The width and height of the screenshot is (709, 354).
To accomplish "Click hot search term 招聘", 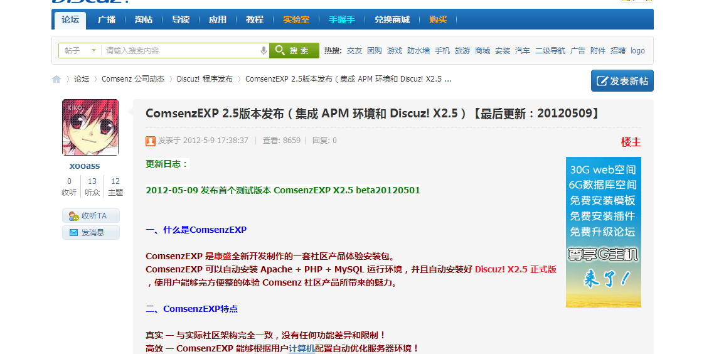I will 617,51.
